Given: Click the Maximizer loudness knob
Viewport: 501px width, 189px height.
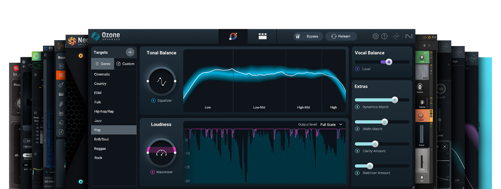Looking at the screenshot, I should [161, 153].
